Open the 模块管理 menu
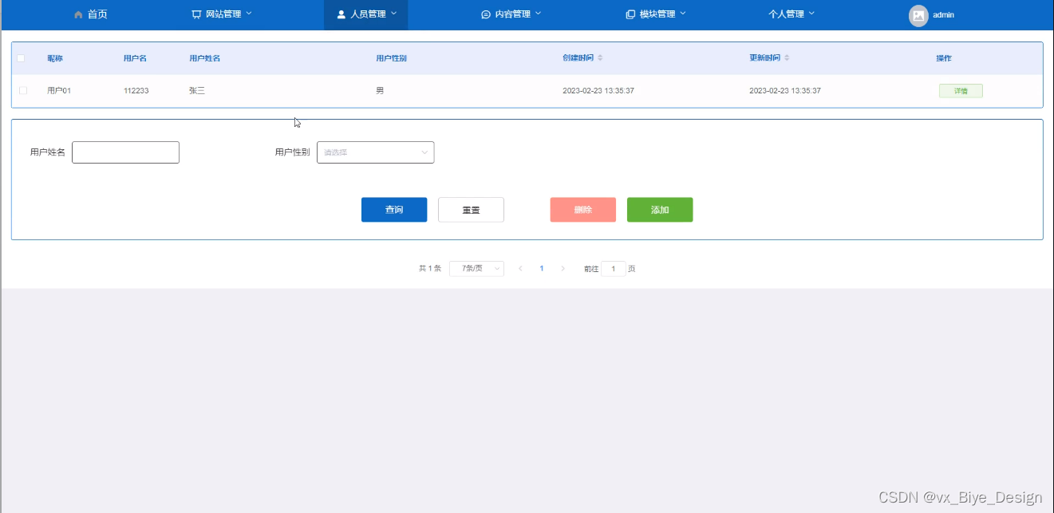The height and width of the screenshot is (513, 1054). click(656, 14)
